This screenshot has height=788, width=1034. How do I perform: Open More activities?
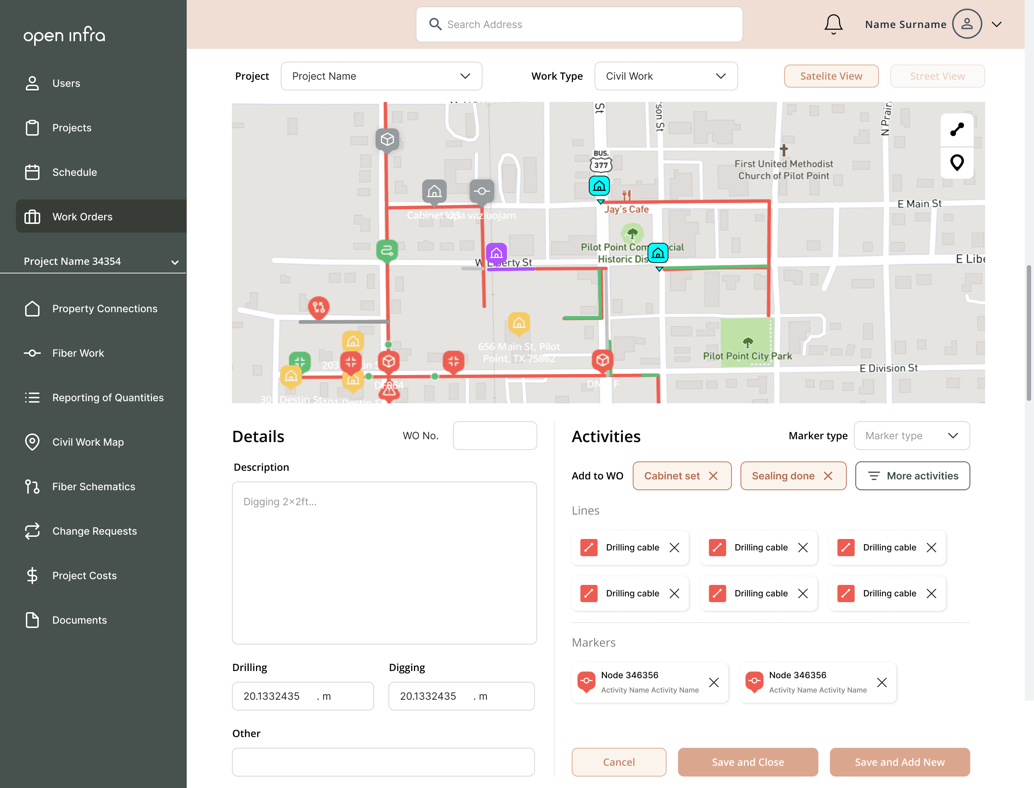click(x=912, y=475)
